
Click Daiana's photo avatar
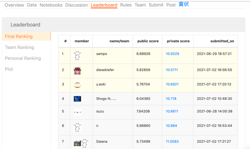[x=77, y=143]
